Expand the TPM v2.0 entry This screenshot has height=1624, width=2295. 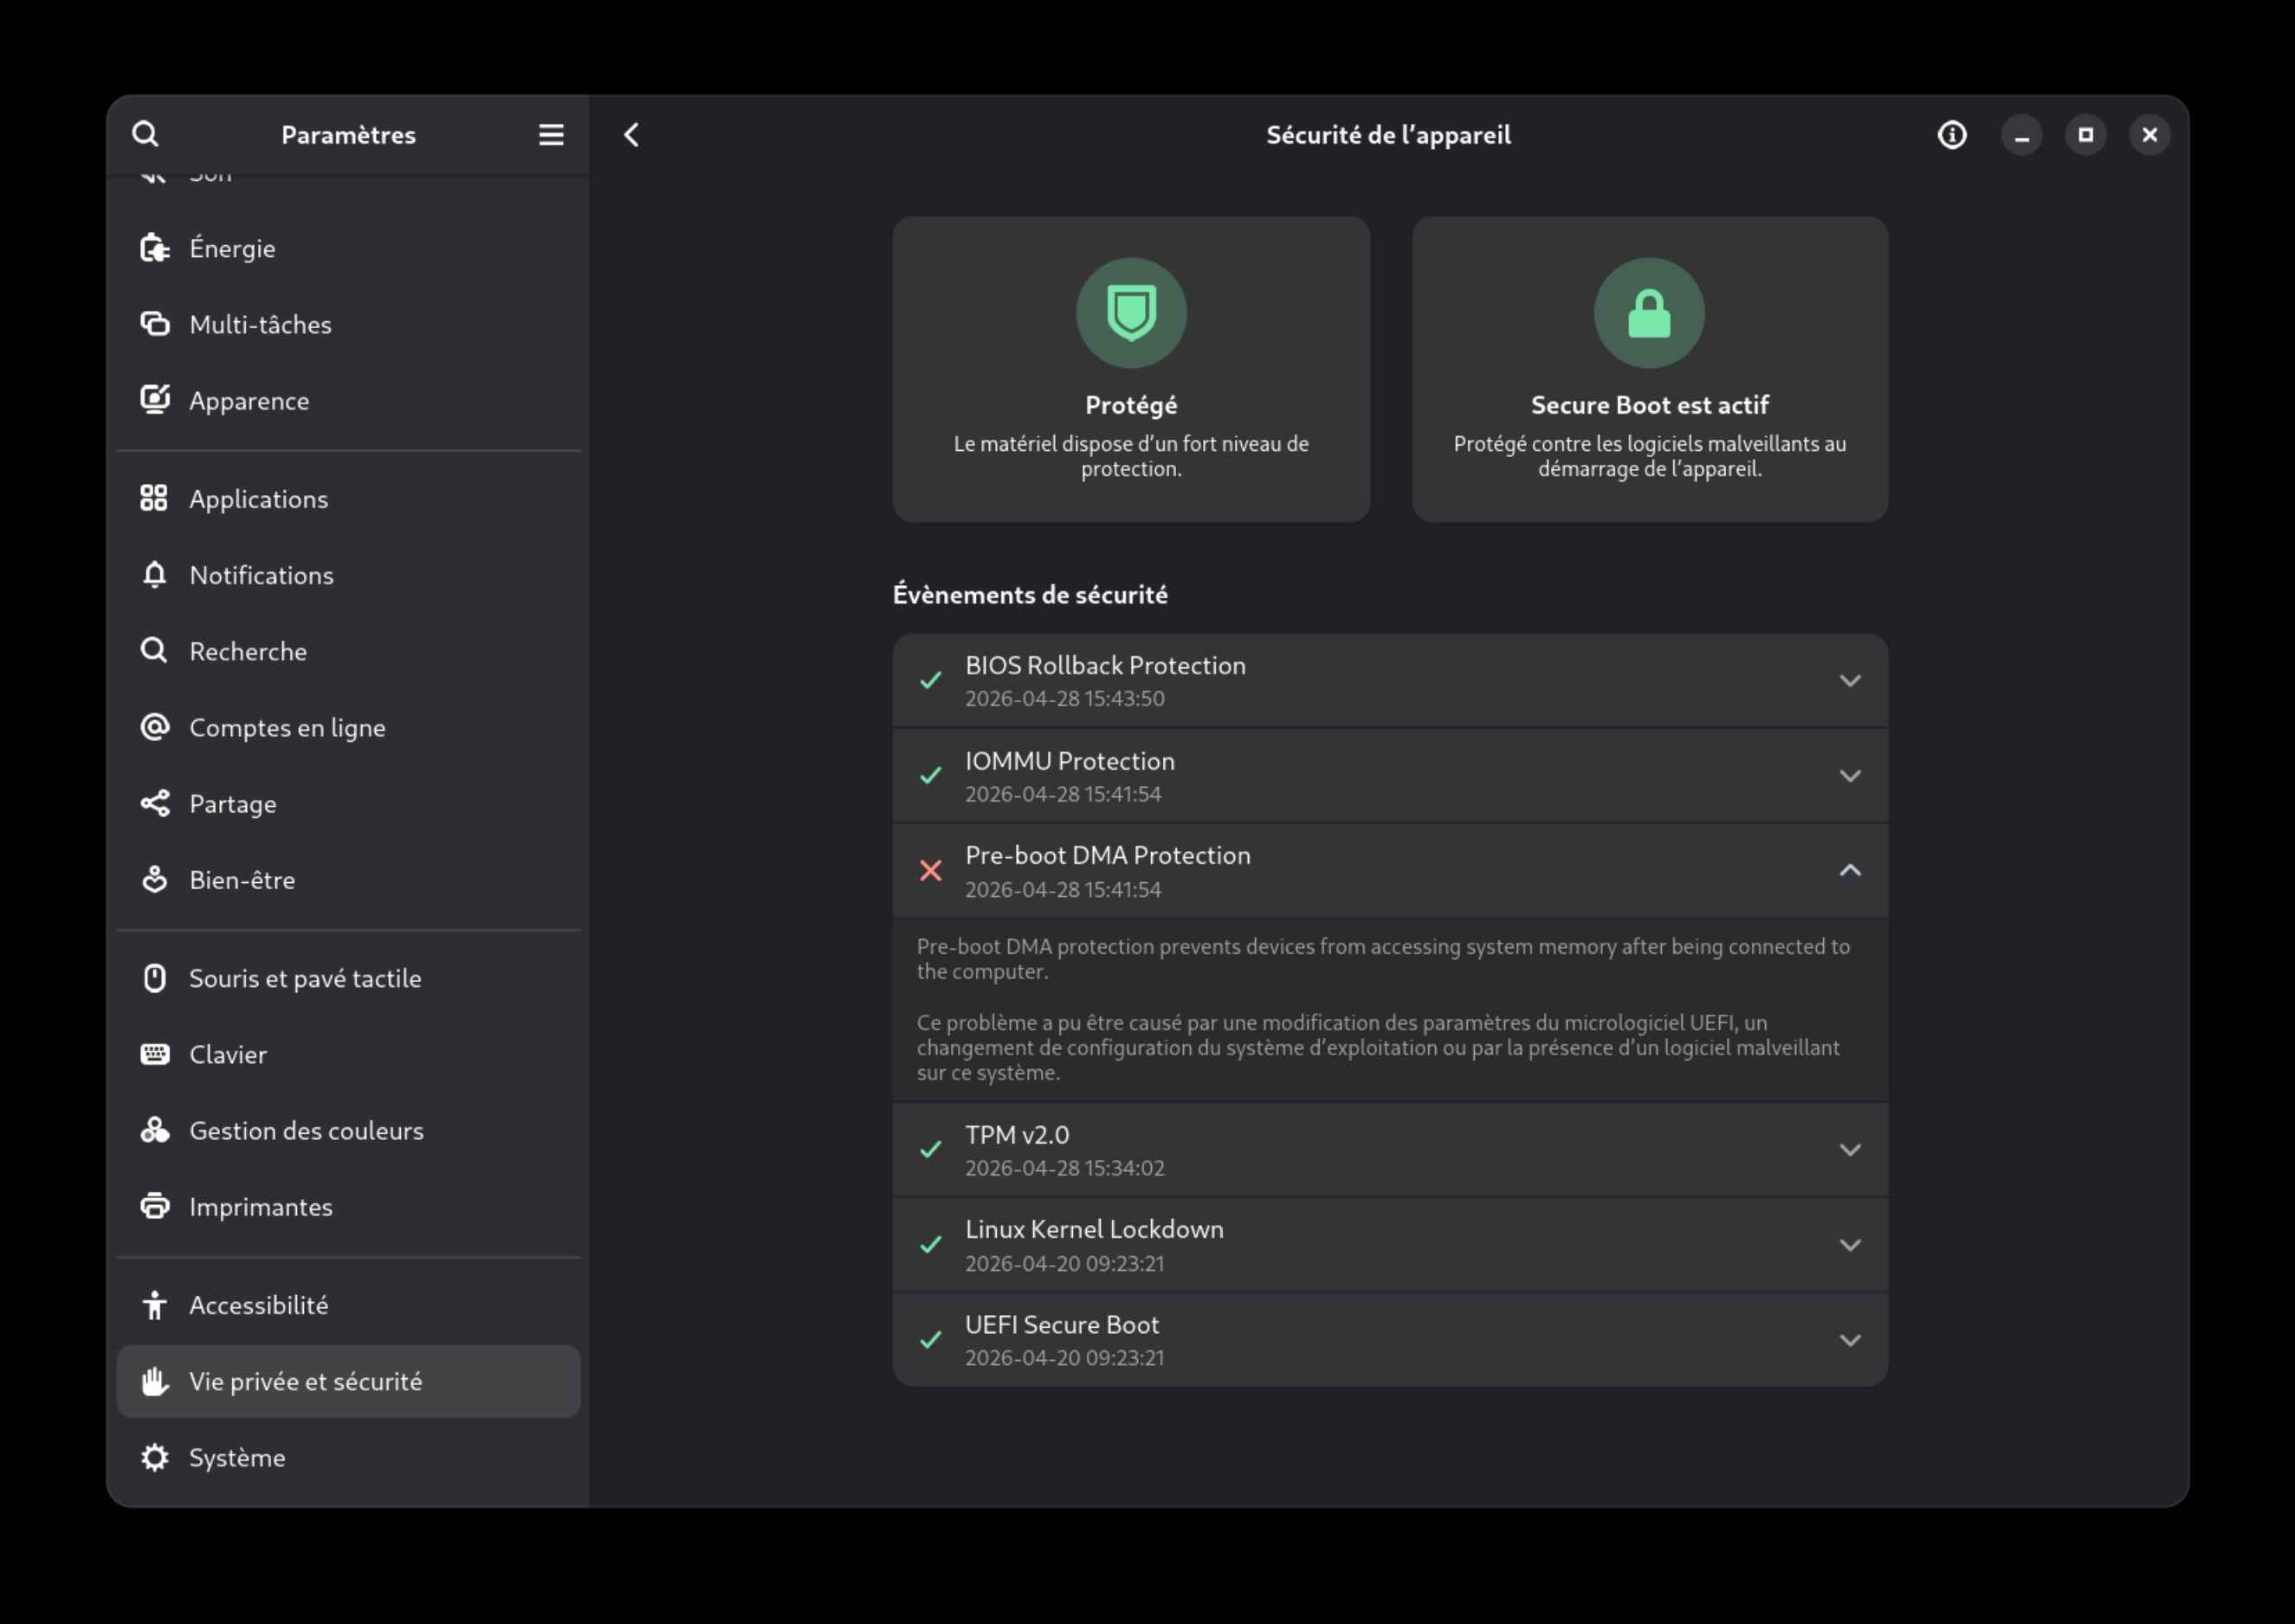pos(1849,1150)
